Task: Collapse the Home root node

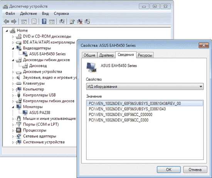Action: point(7,31)
